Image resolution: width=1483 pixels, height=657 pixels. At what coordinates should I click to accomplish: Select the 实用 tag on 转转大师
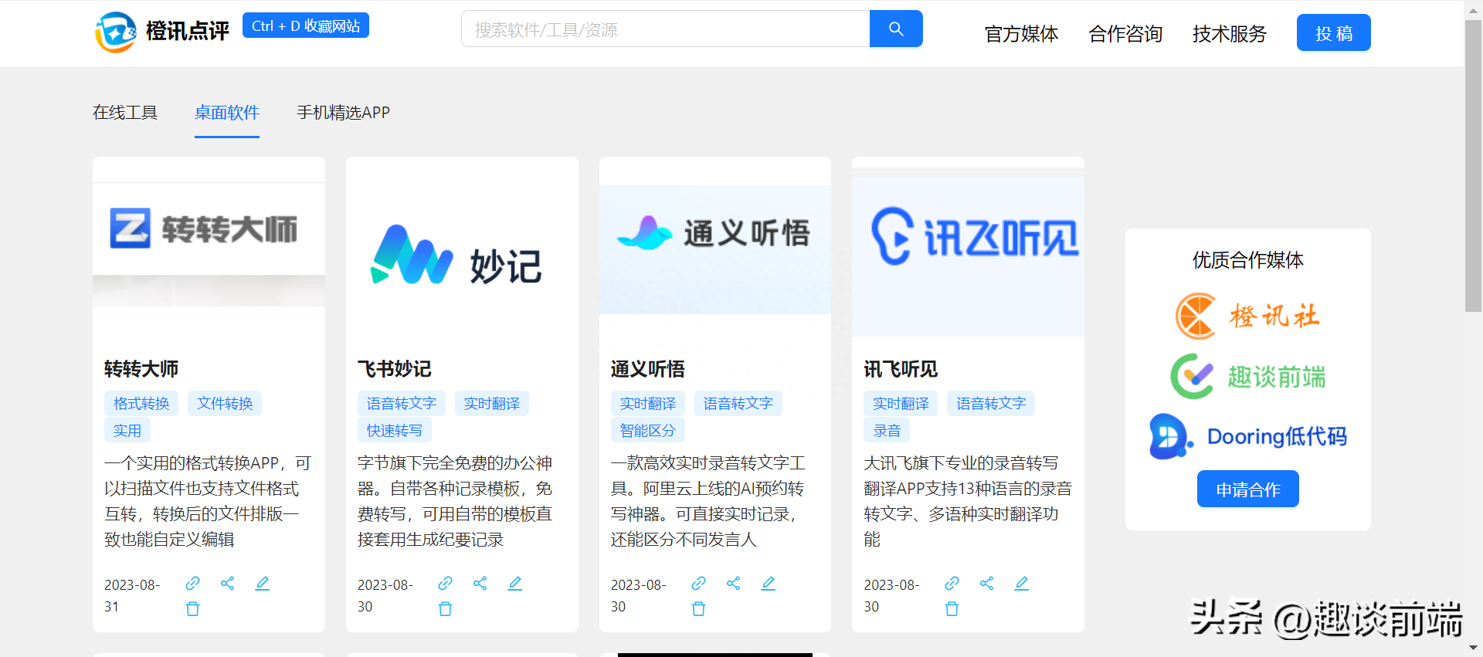(127, 430)
